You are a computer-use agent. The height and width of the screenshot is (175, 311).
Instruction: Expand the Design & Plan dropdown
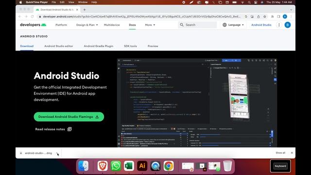pos(87,25)
